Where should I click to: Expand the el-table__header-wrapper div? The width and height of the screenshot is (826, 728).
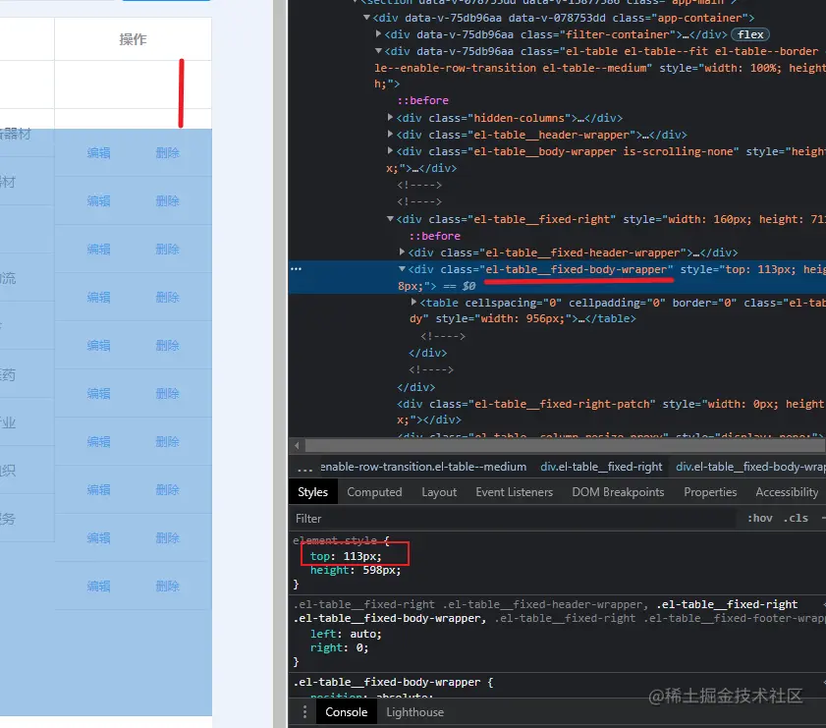[390, 135]
